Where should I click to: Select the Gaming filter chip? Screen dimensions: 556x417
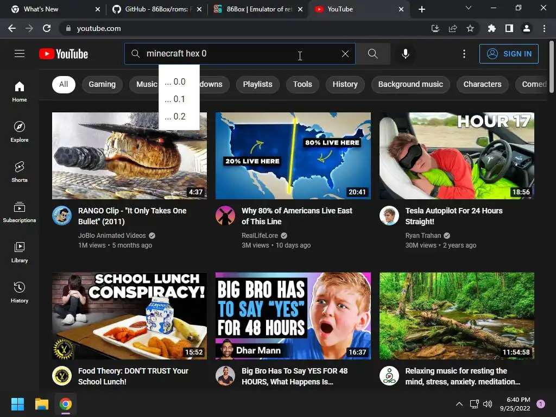tap(102, 84)
